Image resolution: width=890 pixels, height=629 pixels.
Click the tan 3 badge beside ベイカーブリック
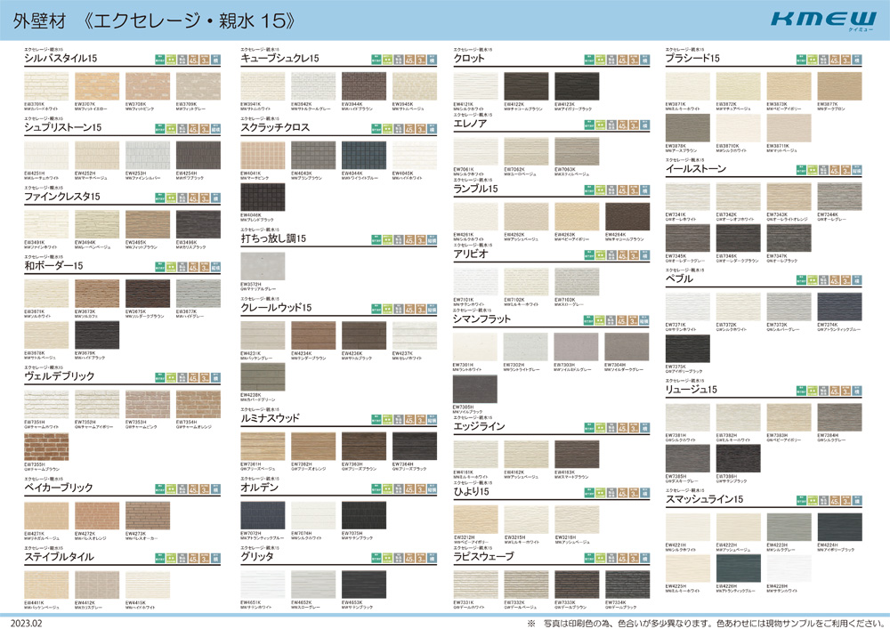pos(205,489)
